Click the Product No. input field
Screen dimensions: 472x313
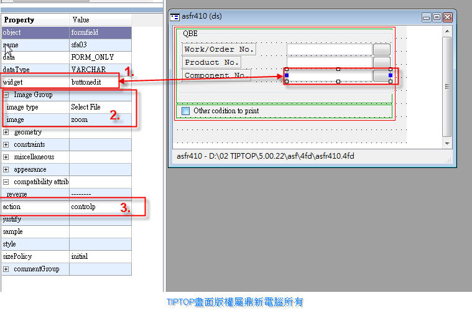[330, 62]
